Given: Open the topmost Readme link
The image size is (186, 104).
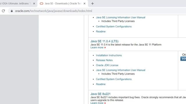Looking at the screenshot, I should (101, 31).
